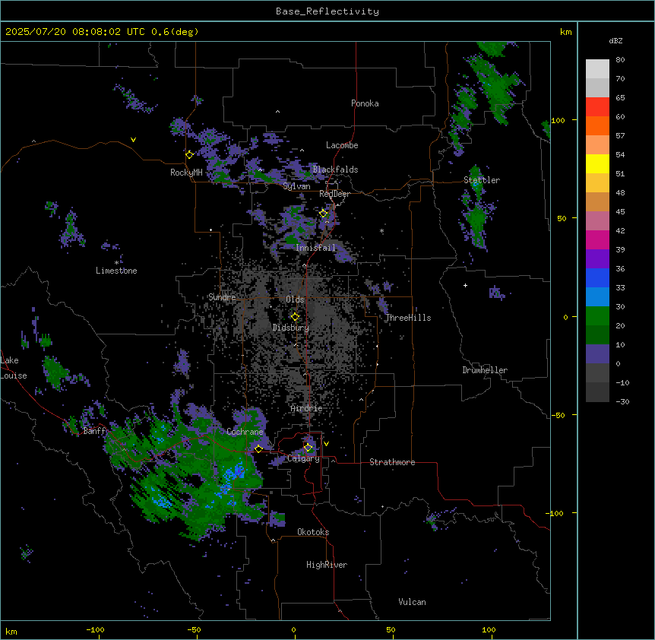Click the white asterisk marker east of Innisfail
The width and height of the screenshot is (655, 640).
pyautogui.click(x=381, y=230)
